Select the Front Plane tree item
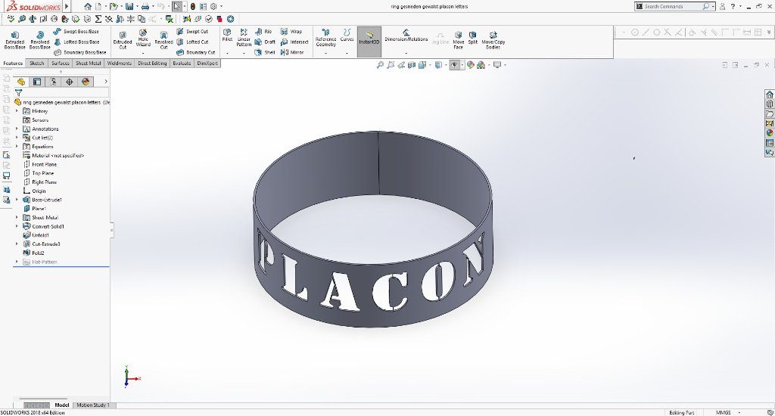The height and width of the screenshot is (416, 775). click(40, 165)
